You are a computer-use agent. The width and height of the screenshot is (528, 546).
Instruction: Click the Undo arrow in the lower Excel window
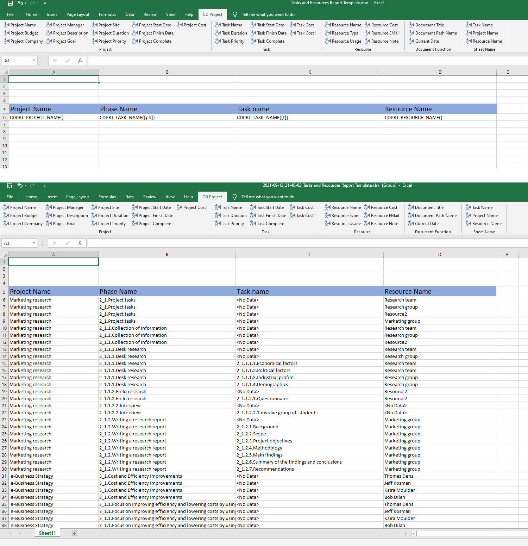pyautogui.click(x=20, y=185)
